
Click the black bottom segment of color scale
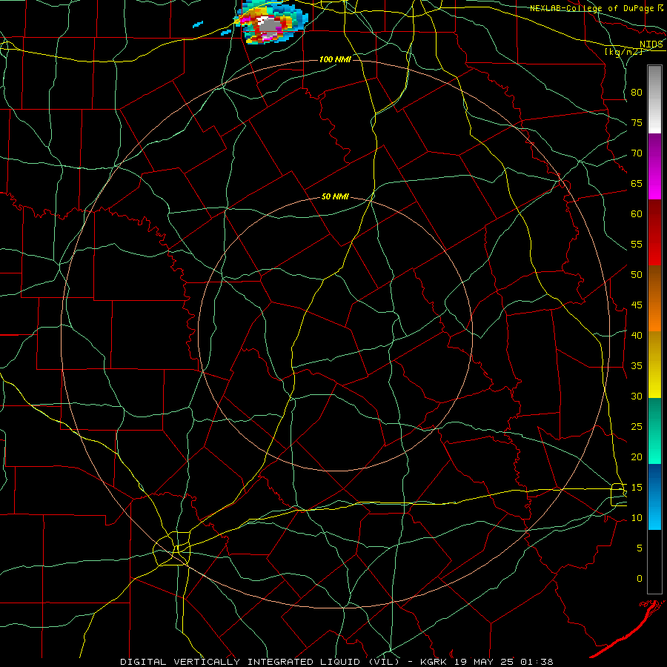click(x=654, y=562)
